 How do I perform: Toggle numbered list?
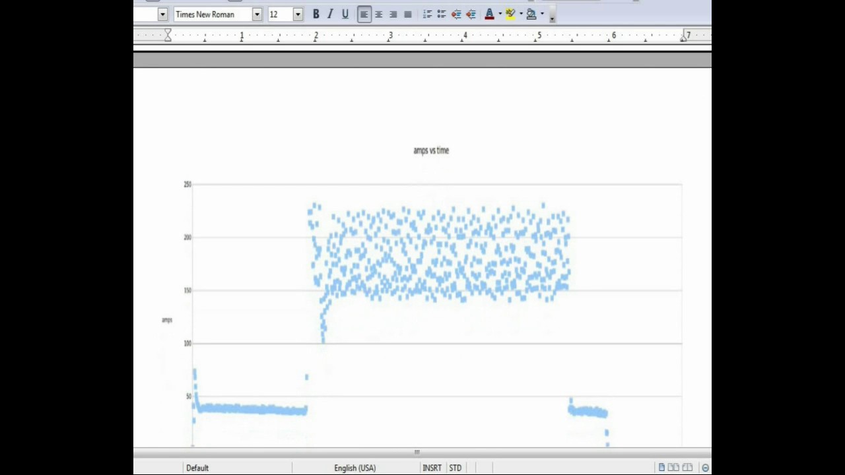(427, 14)
